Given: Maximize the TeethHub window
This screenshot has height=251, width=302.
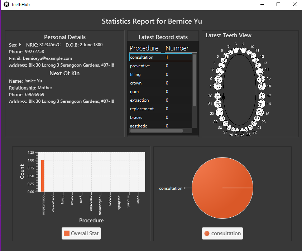Looking at the screenshot, I should [x=278, y=4].
